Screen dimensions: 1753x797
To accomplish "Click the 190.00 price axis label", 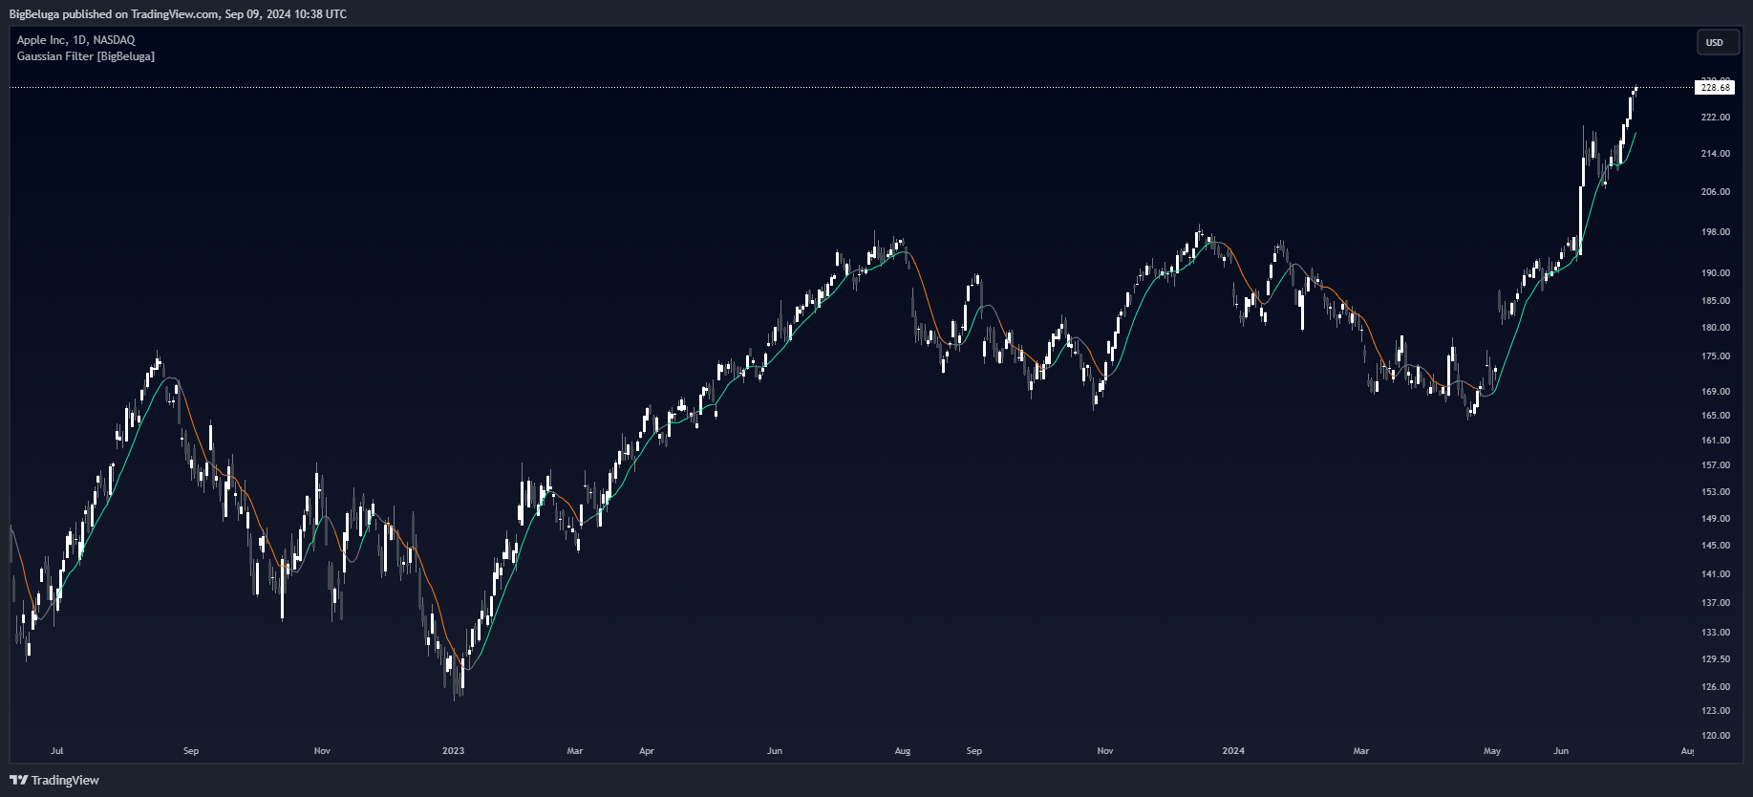I will tap(1716, 273).
